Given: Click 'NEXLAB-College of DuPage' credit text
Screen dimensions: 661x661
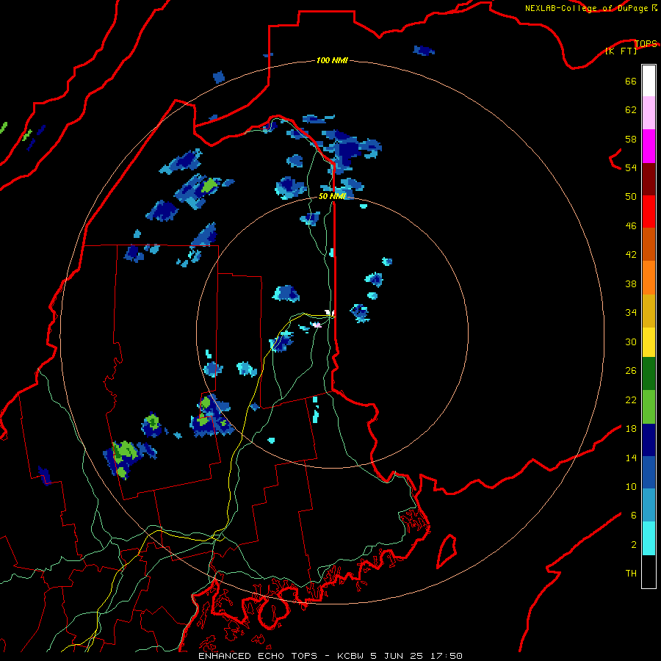Looking at the screenshot, I should click(587, 8).
